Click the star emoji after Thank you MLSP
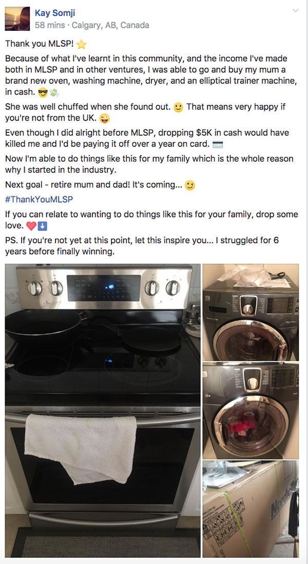Image resolution: width=308 pixels, height=564 pixels. click(82, 45)
